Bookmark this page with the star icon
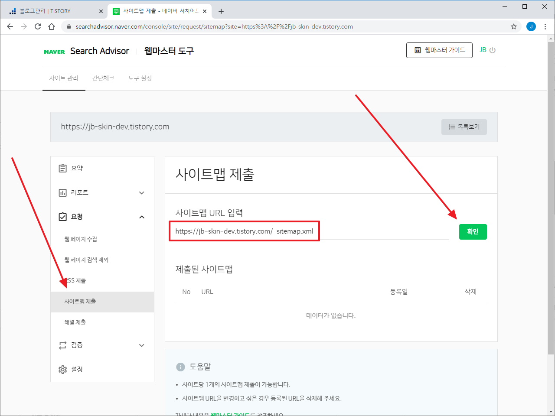The width and height of the screenshot is (555, 416). click(514, 26)
